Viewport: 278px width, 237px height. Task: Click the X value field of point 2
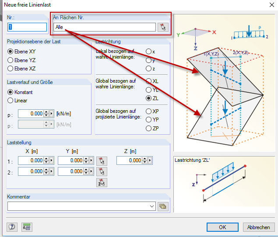point(31,171)
